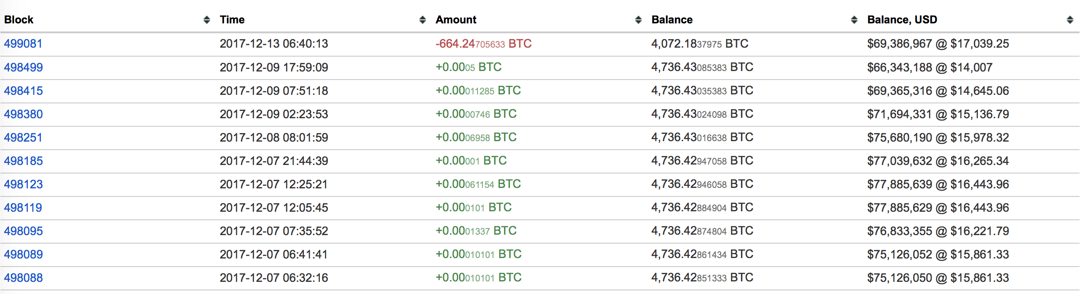Select time 2017-12-07 06:32:16
The image size is (1089, 294).
pyautogui.click(x=274, y=278)
